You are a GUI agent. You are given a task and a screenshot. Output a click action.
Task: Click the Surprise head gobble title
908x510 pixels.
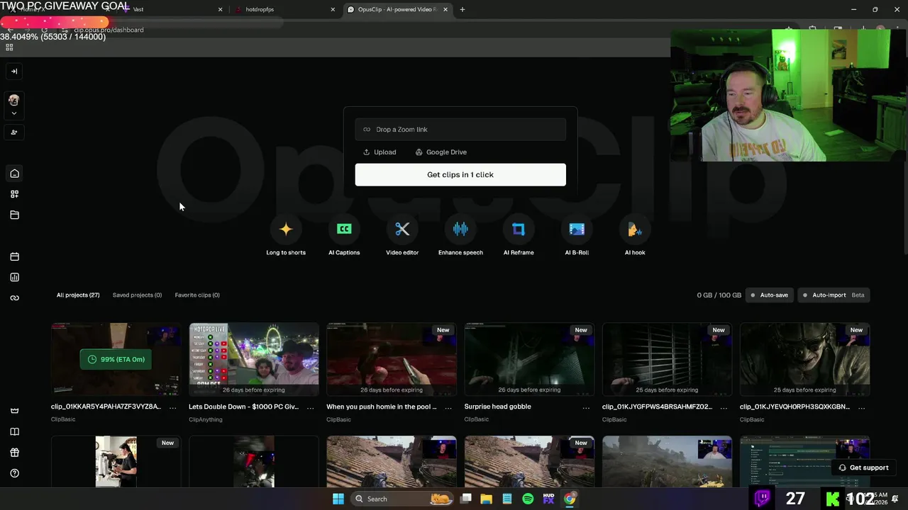497,407
